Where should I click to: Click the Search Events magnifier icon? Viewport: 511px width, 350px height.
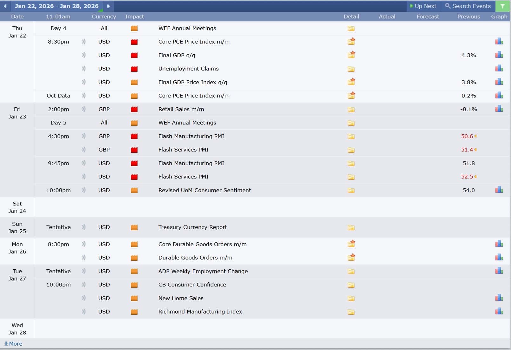click(448, 6)
